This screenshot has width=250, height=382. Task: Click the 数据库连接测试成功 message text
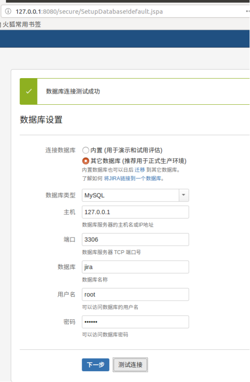tap(73, 91)
